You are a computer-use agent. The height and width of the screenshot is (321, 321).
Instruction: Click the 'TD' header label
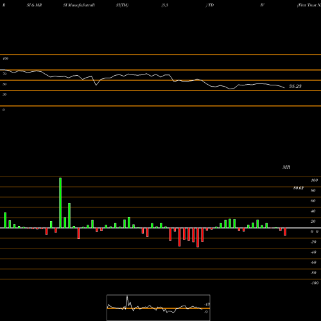pos(211,5)
